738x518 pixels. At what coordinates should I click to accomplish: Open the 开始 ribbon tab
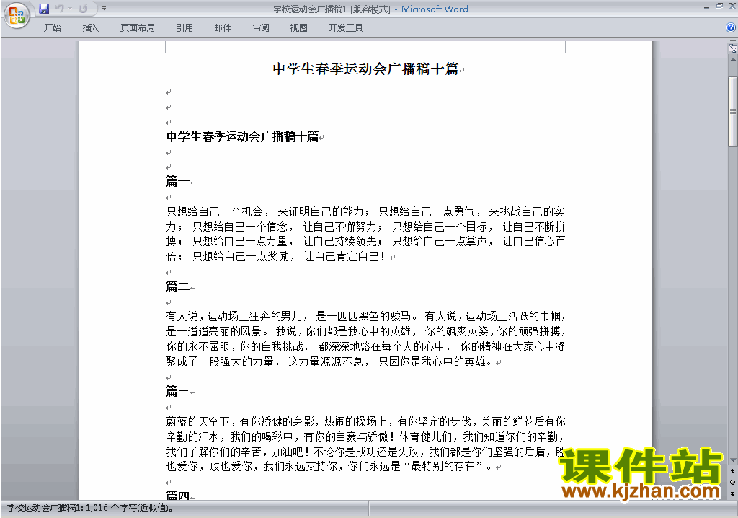52,28
